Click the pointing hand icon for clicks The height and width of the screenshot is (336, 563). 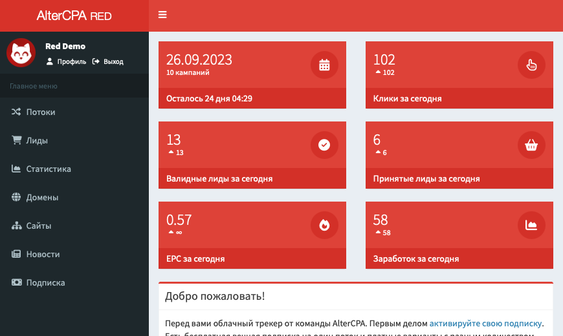point(531,65)
